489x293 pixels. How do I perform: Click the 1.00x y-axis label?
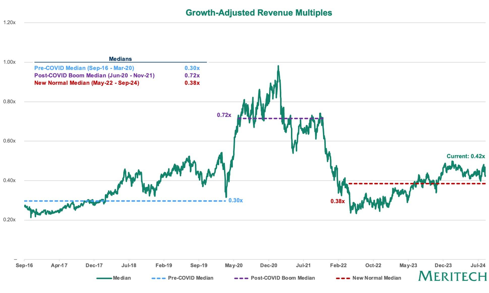9,62
